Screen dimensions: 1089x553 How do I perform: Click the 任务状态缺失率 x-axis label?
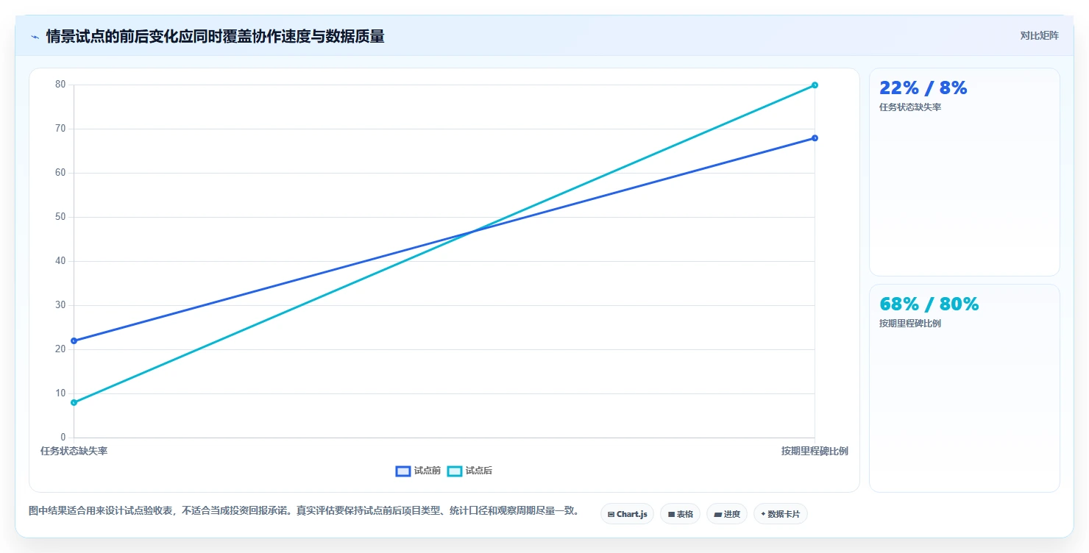(74, 451)
